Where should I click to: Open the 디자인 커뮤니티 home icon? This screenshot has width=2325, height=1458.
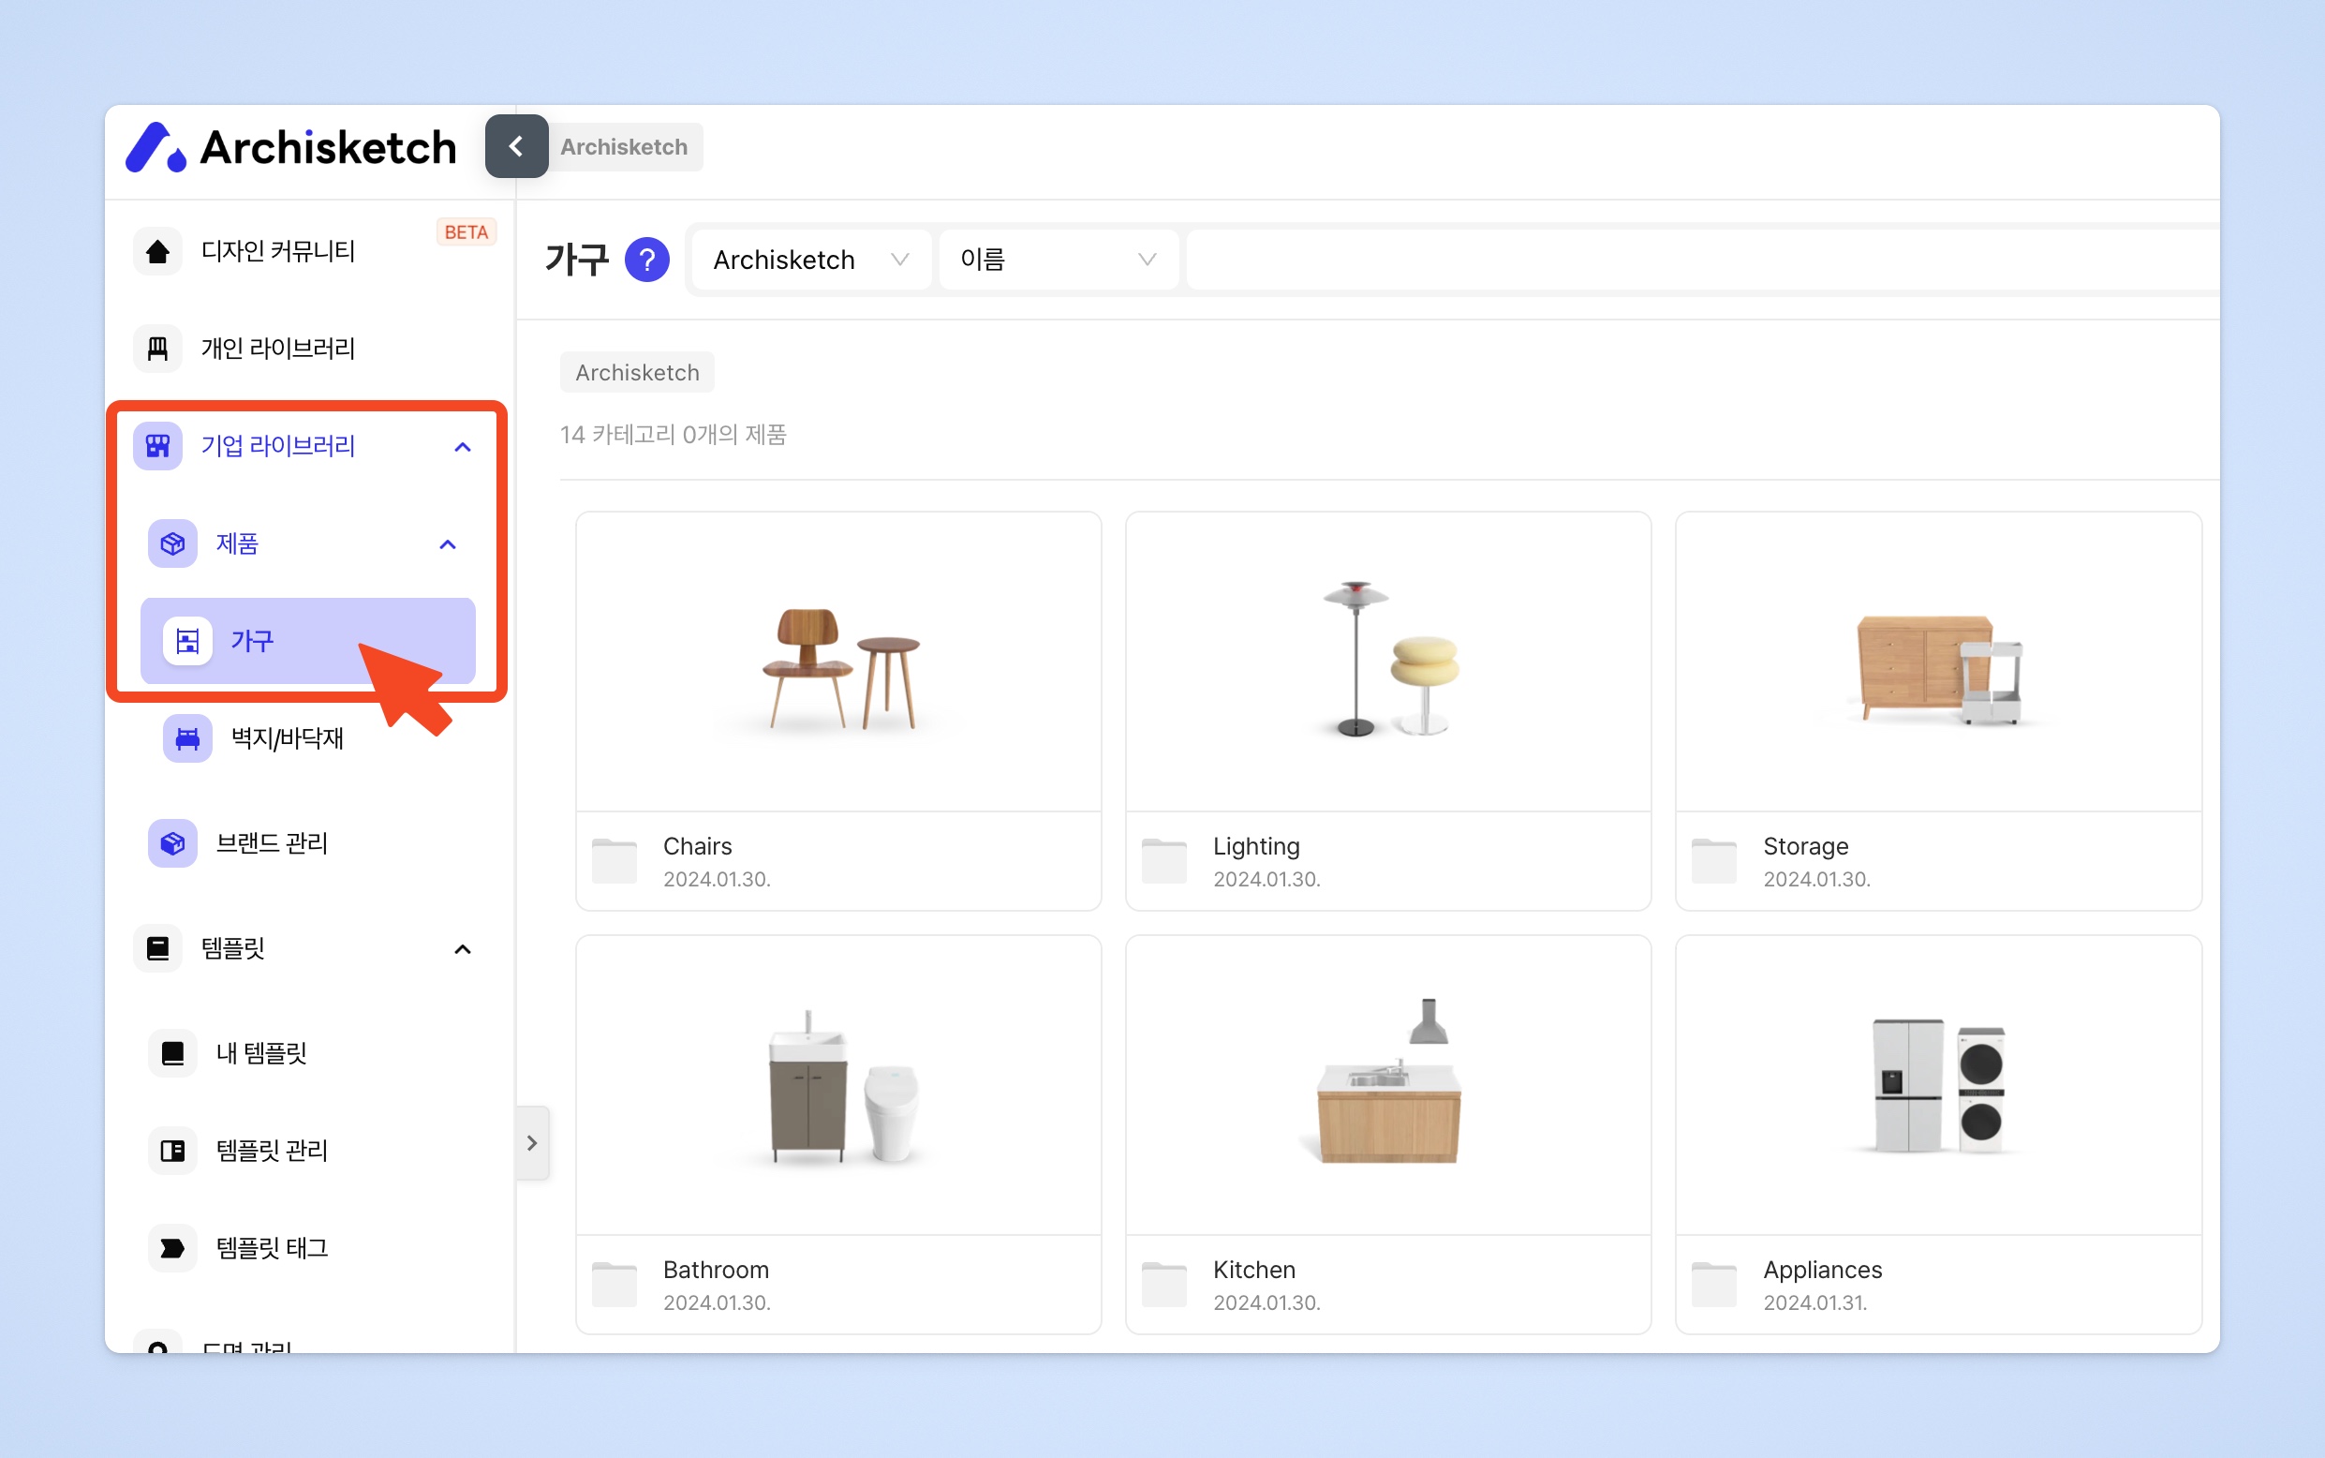158,252
